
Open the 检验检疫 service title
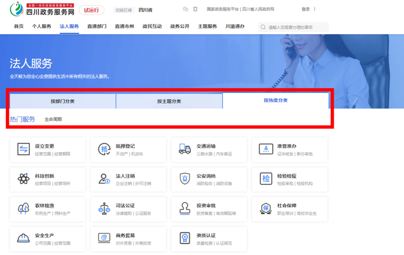pyautogui.click(x=287, y=176)
